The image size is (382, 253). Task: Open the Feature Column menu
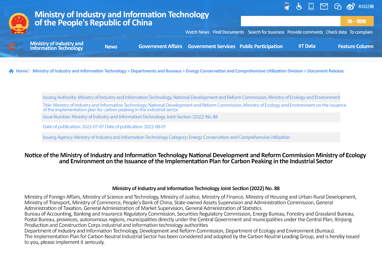pos(356,46)
